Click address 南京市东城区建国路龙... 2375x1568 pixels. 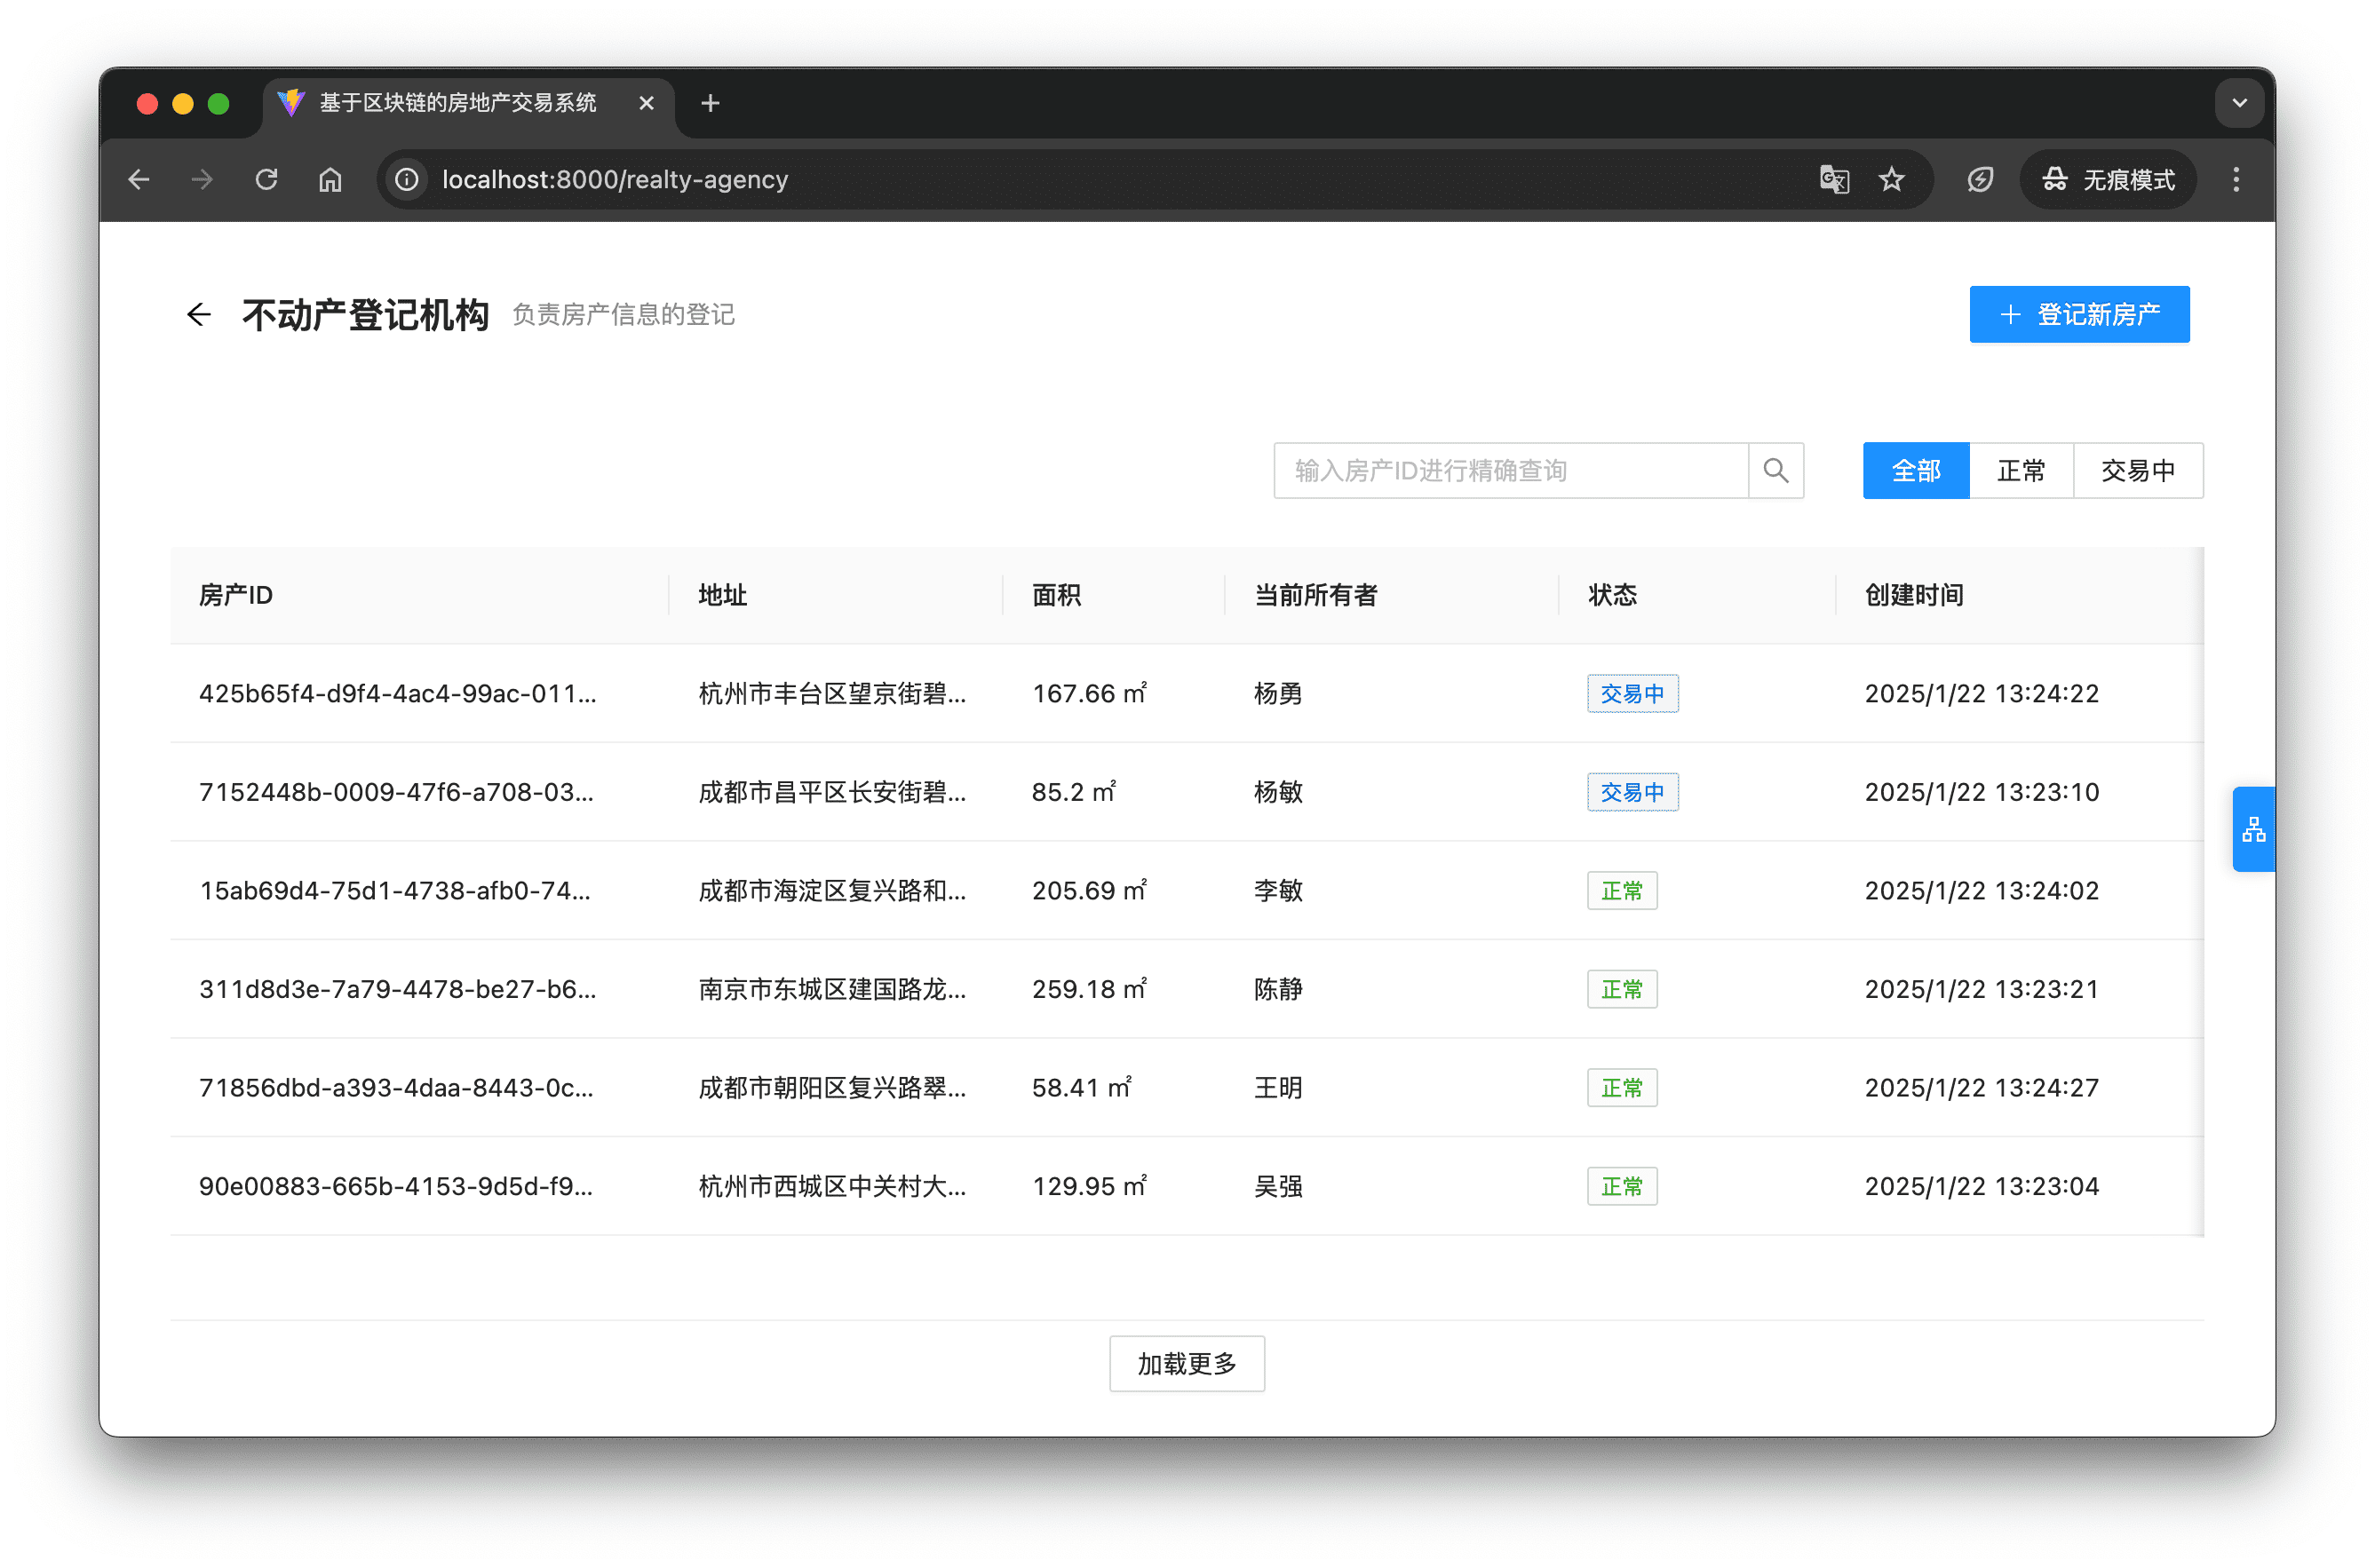(832, 990)
